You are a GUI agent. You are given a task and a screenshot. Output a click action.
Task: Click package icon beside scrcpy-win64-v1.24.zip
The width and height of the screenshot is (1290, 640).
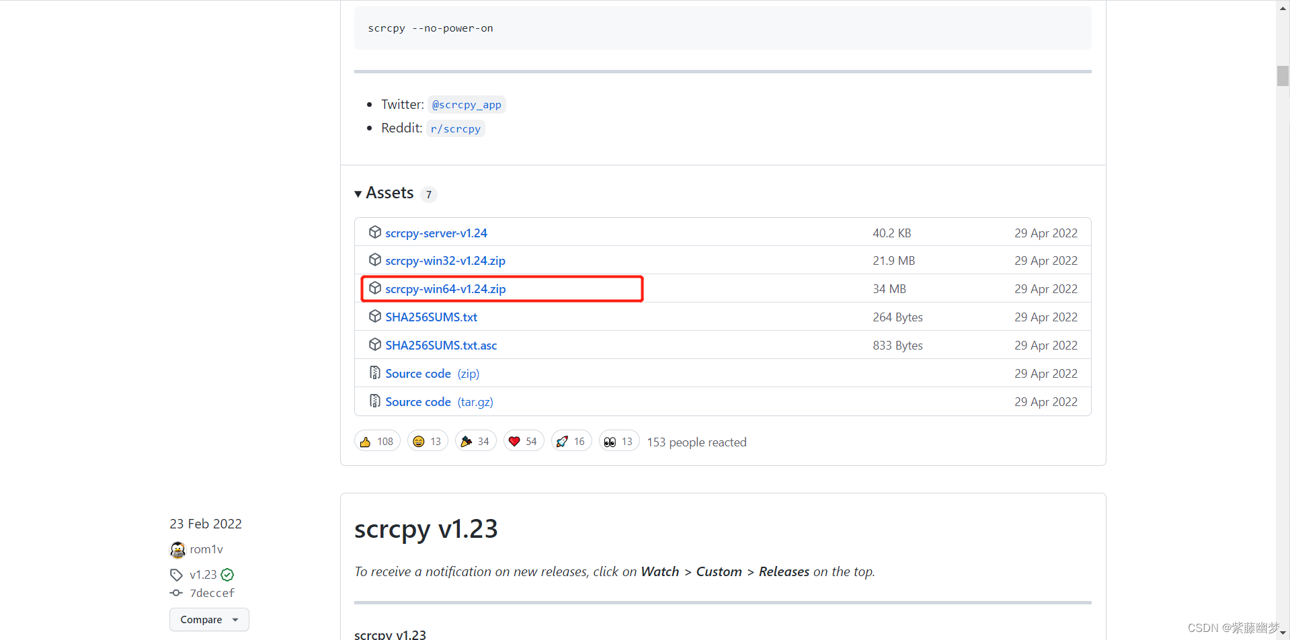(375, 288)
